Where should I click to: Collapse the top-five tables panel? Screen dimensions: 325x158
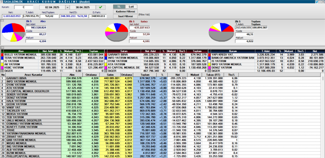tap(2, 48)
